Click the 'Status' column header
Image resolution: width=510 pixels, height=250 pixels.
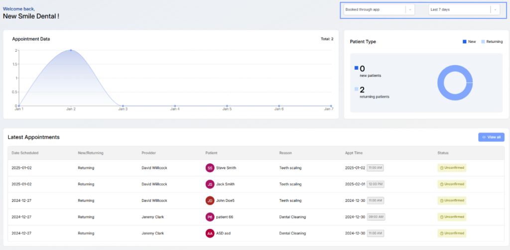click(443, 153)
